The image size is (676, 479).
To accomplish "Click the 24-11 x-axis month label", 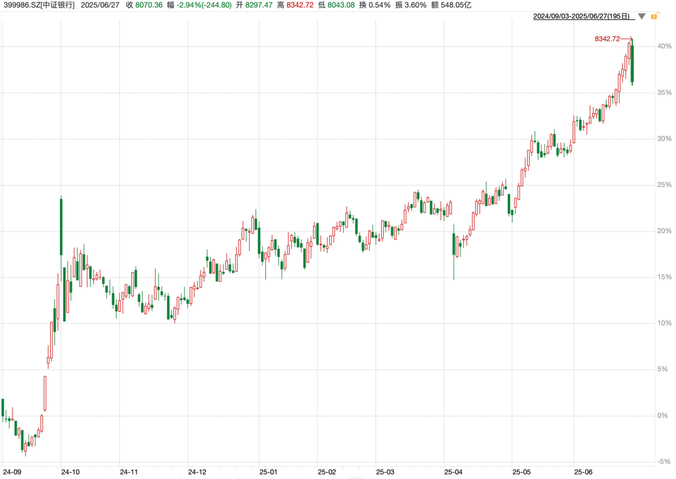I will click(129, 472).
